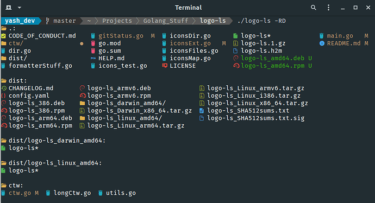Click the info icon beside README.md
The height and width of the screenshot is (203, 375).
[x=322, y=43]
